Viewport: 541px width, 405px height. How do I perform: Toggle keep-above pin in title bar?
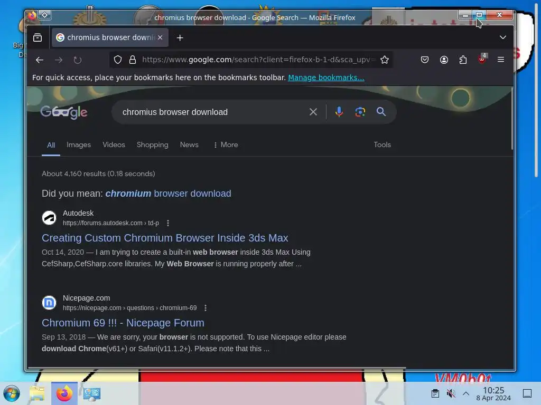(45, 15)
